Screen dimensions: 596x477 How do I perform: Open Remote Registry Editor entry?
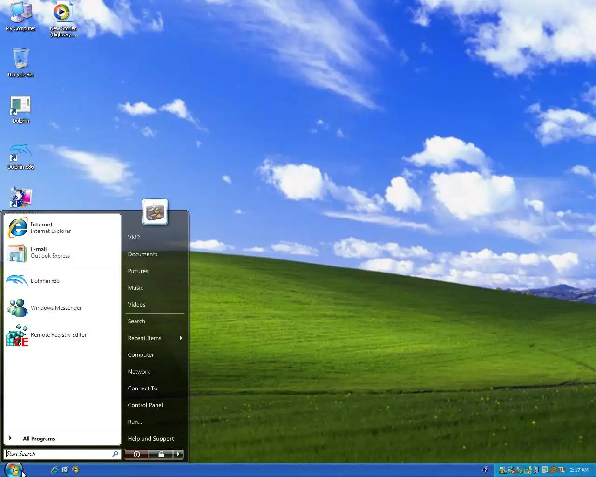[x=62, y=335]
